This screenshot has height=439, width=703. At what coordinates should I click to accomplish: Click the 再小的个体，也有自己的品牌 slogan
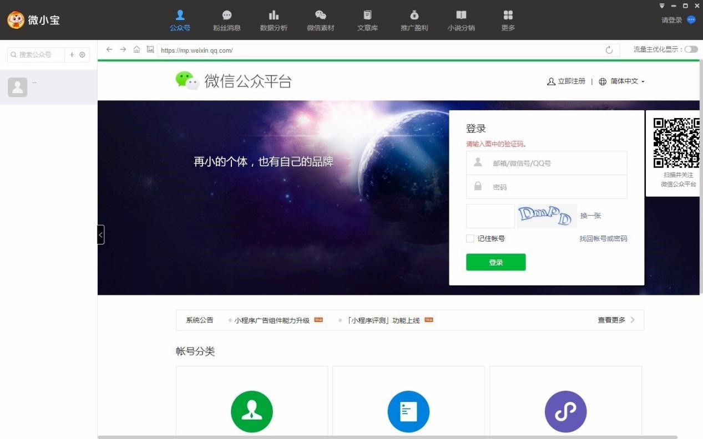[x=264, y=162]
